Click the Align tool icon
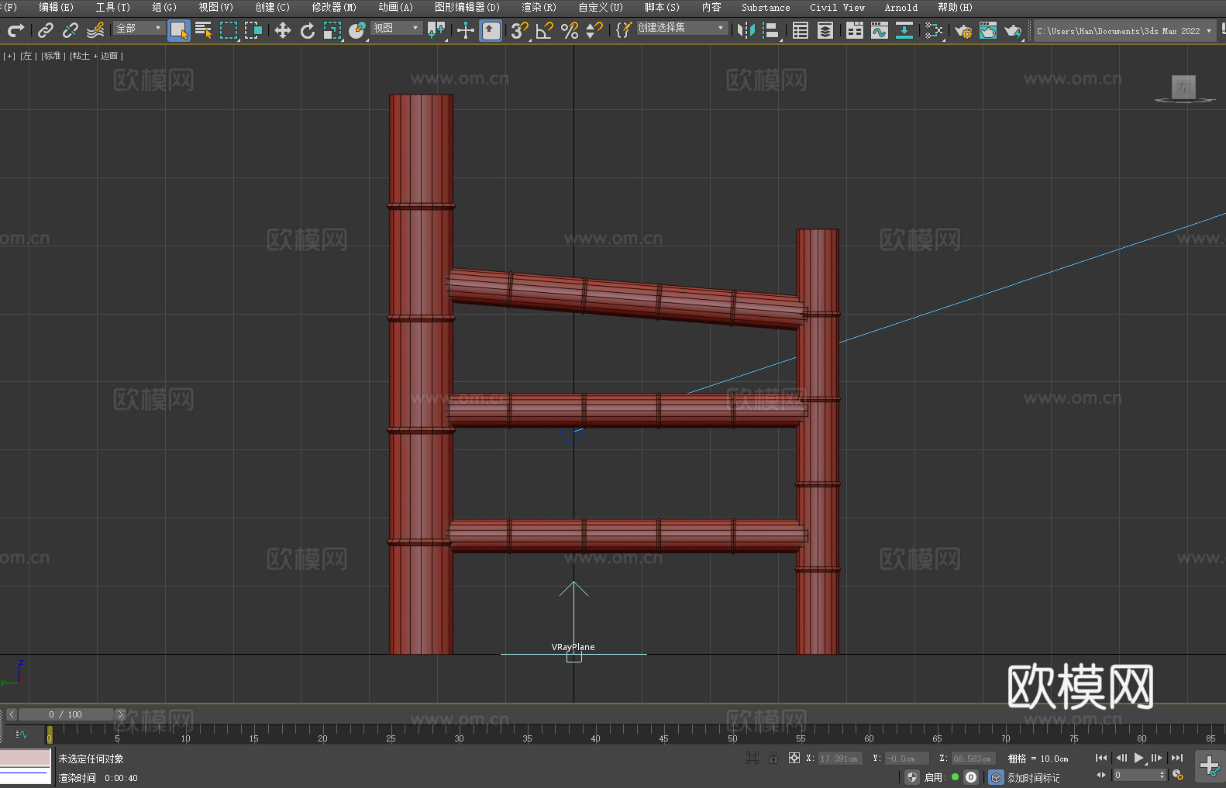Image resolution: width=1226 pixels, height=788 pixels. coord(771,30)
